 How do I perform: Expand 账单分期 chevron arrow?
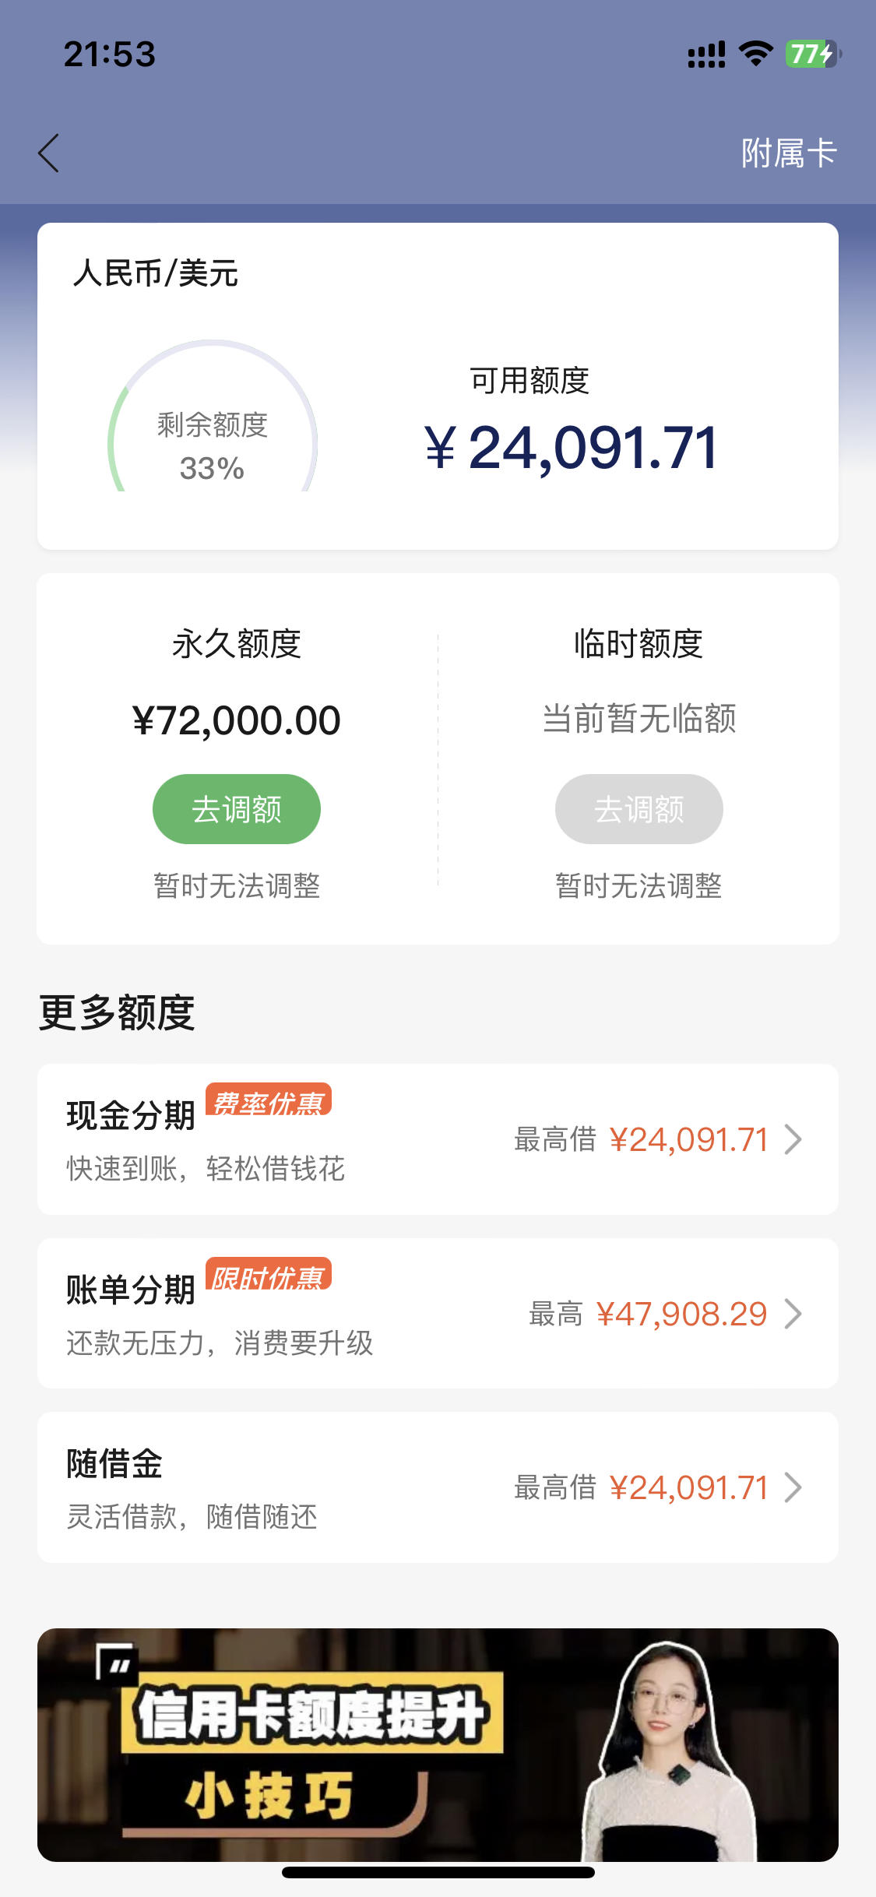pyautogui.click(x=793, y=1314)
